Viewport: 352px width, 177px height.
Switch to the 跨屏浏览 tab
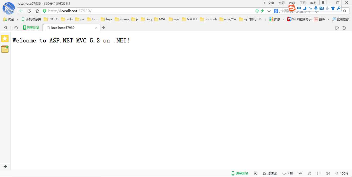click(31, 28)
